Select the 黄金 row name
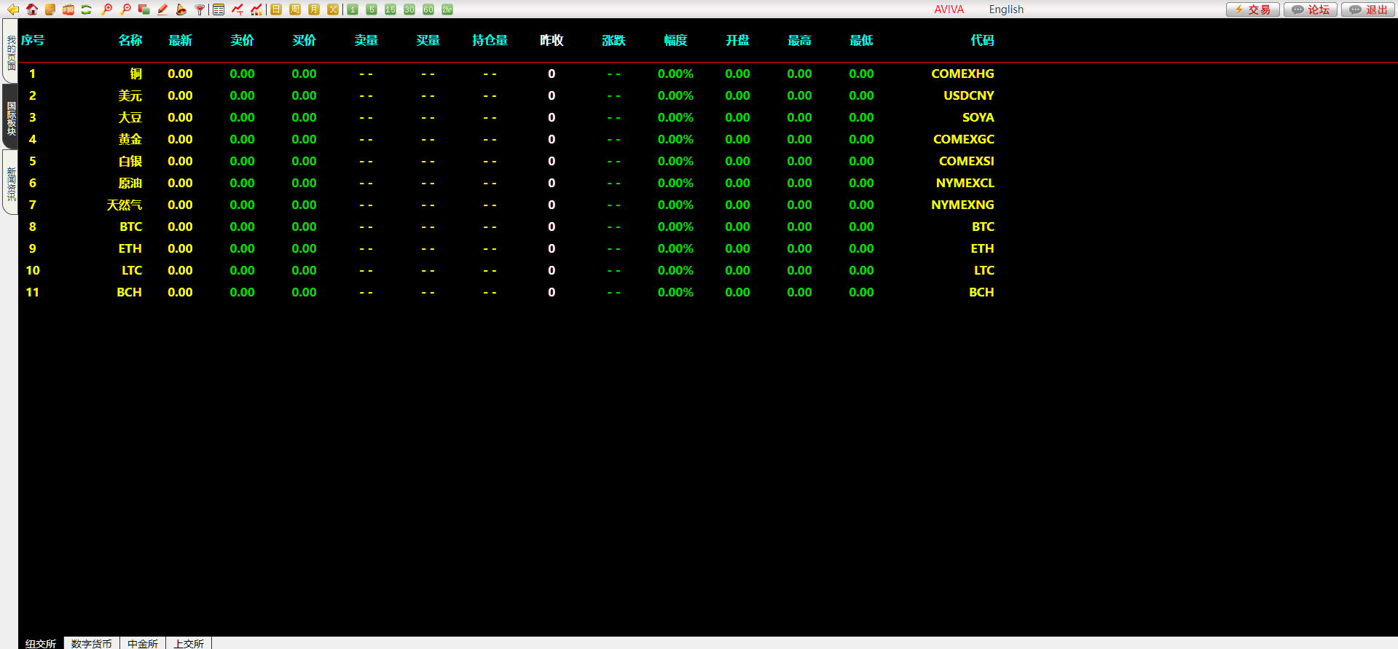Viewport: 1398px width, 649px height. 130,139
